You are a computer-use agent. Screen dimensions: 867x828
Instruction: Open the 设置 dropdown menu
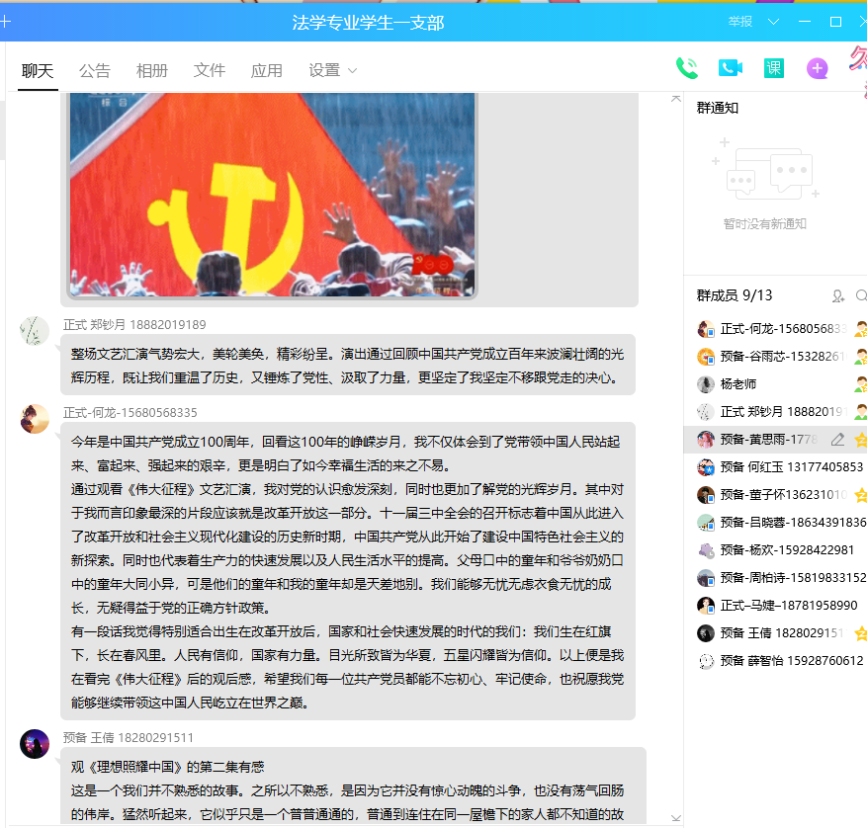point(332,70)
